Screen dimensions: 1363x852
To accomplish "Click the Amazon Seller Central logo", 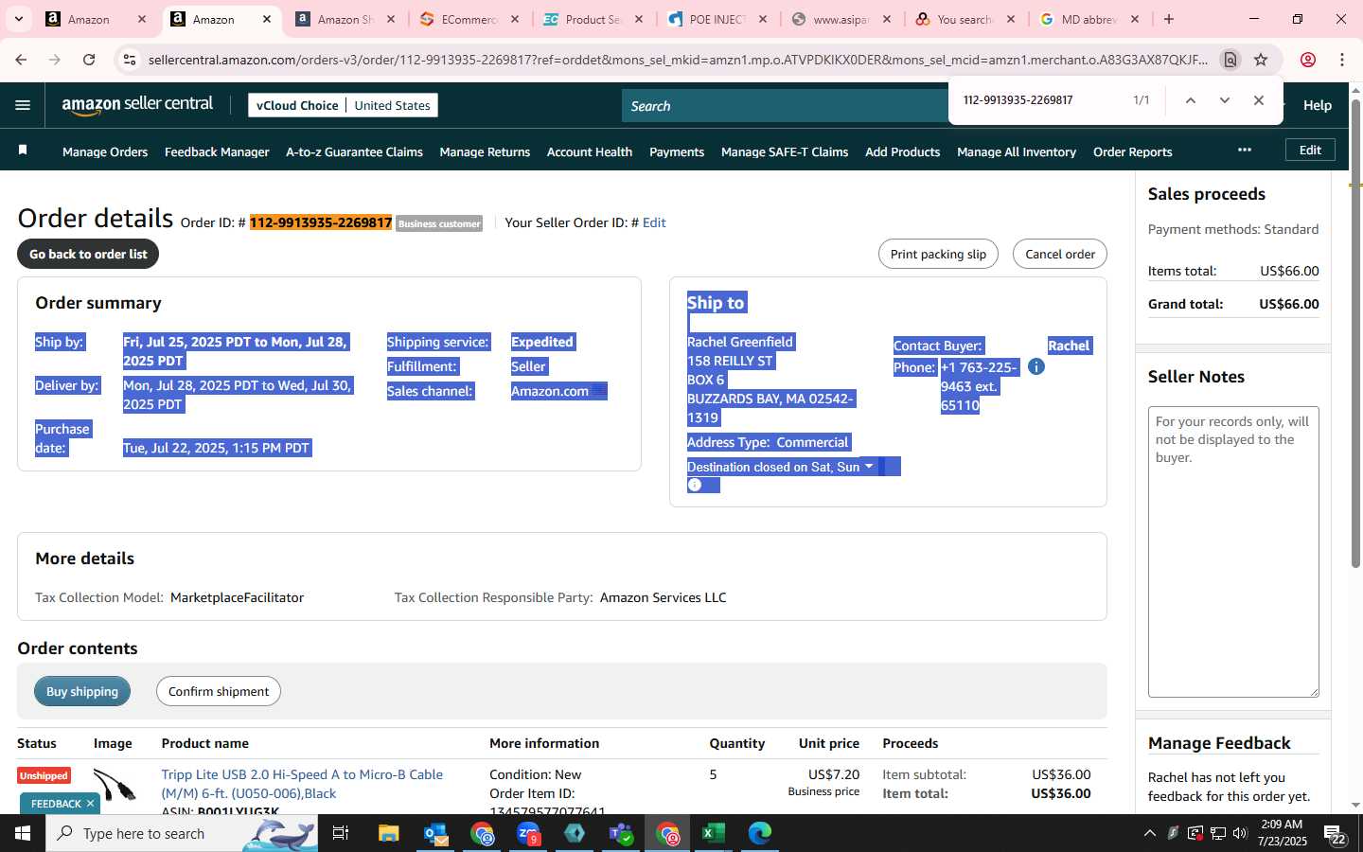I will 137,105.
